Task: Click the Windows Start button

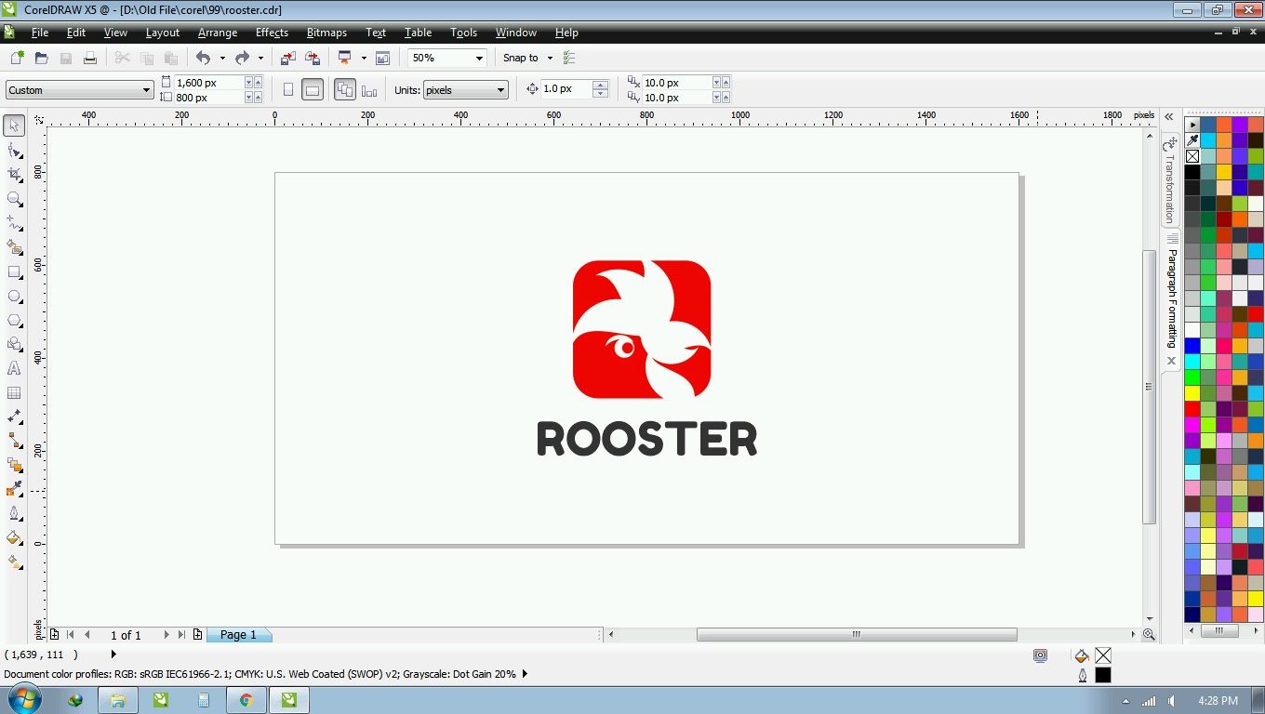Action: (x=23, y=700)
